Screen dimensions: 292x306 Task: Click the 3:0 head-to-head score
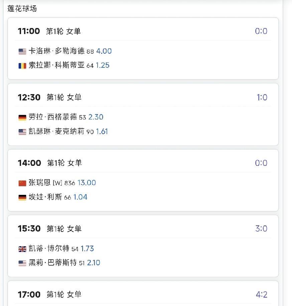click(262, 229)
